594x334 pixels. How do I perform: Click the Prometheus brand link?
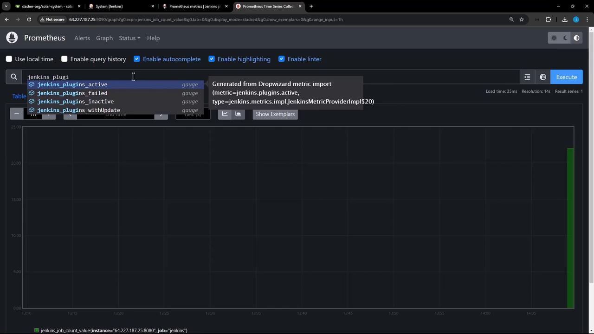point(45,38)
